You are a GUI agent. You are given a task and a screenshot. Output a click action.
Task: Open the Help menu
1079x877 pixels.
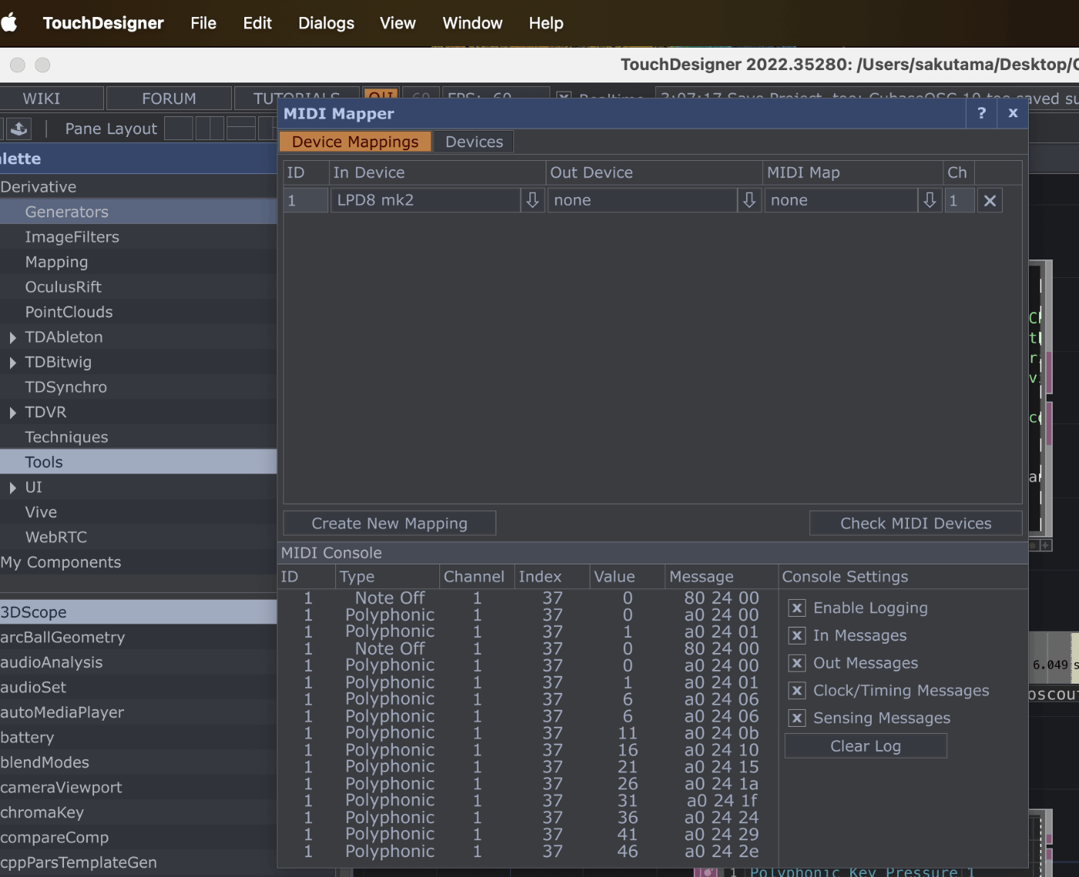coord(546,23)
